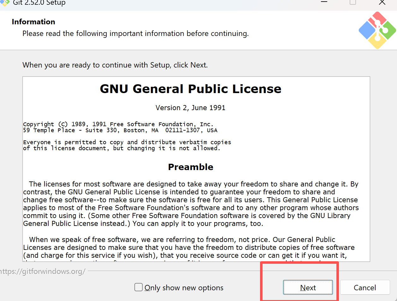
Task: Open the gitforwindows.org link
Action: [x=42, y=271]
